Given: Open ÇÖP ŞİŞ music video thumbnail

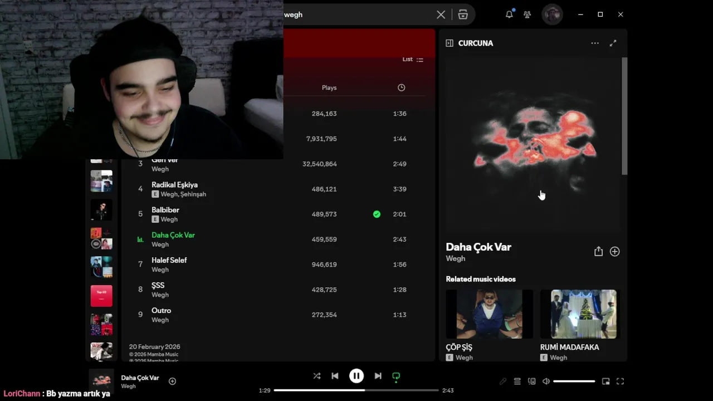Looking at the screenshot, I should click(x=489, y=314).
